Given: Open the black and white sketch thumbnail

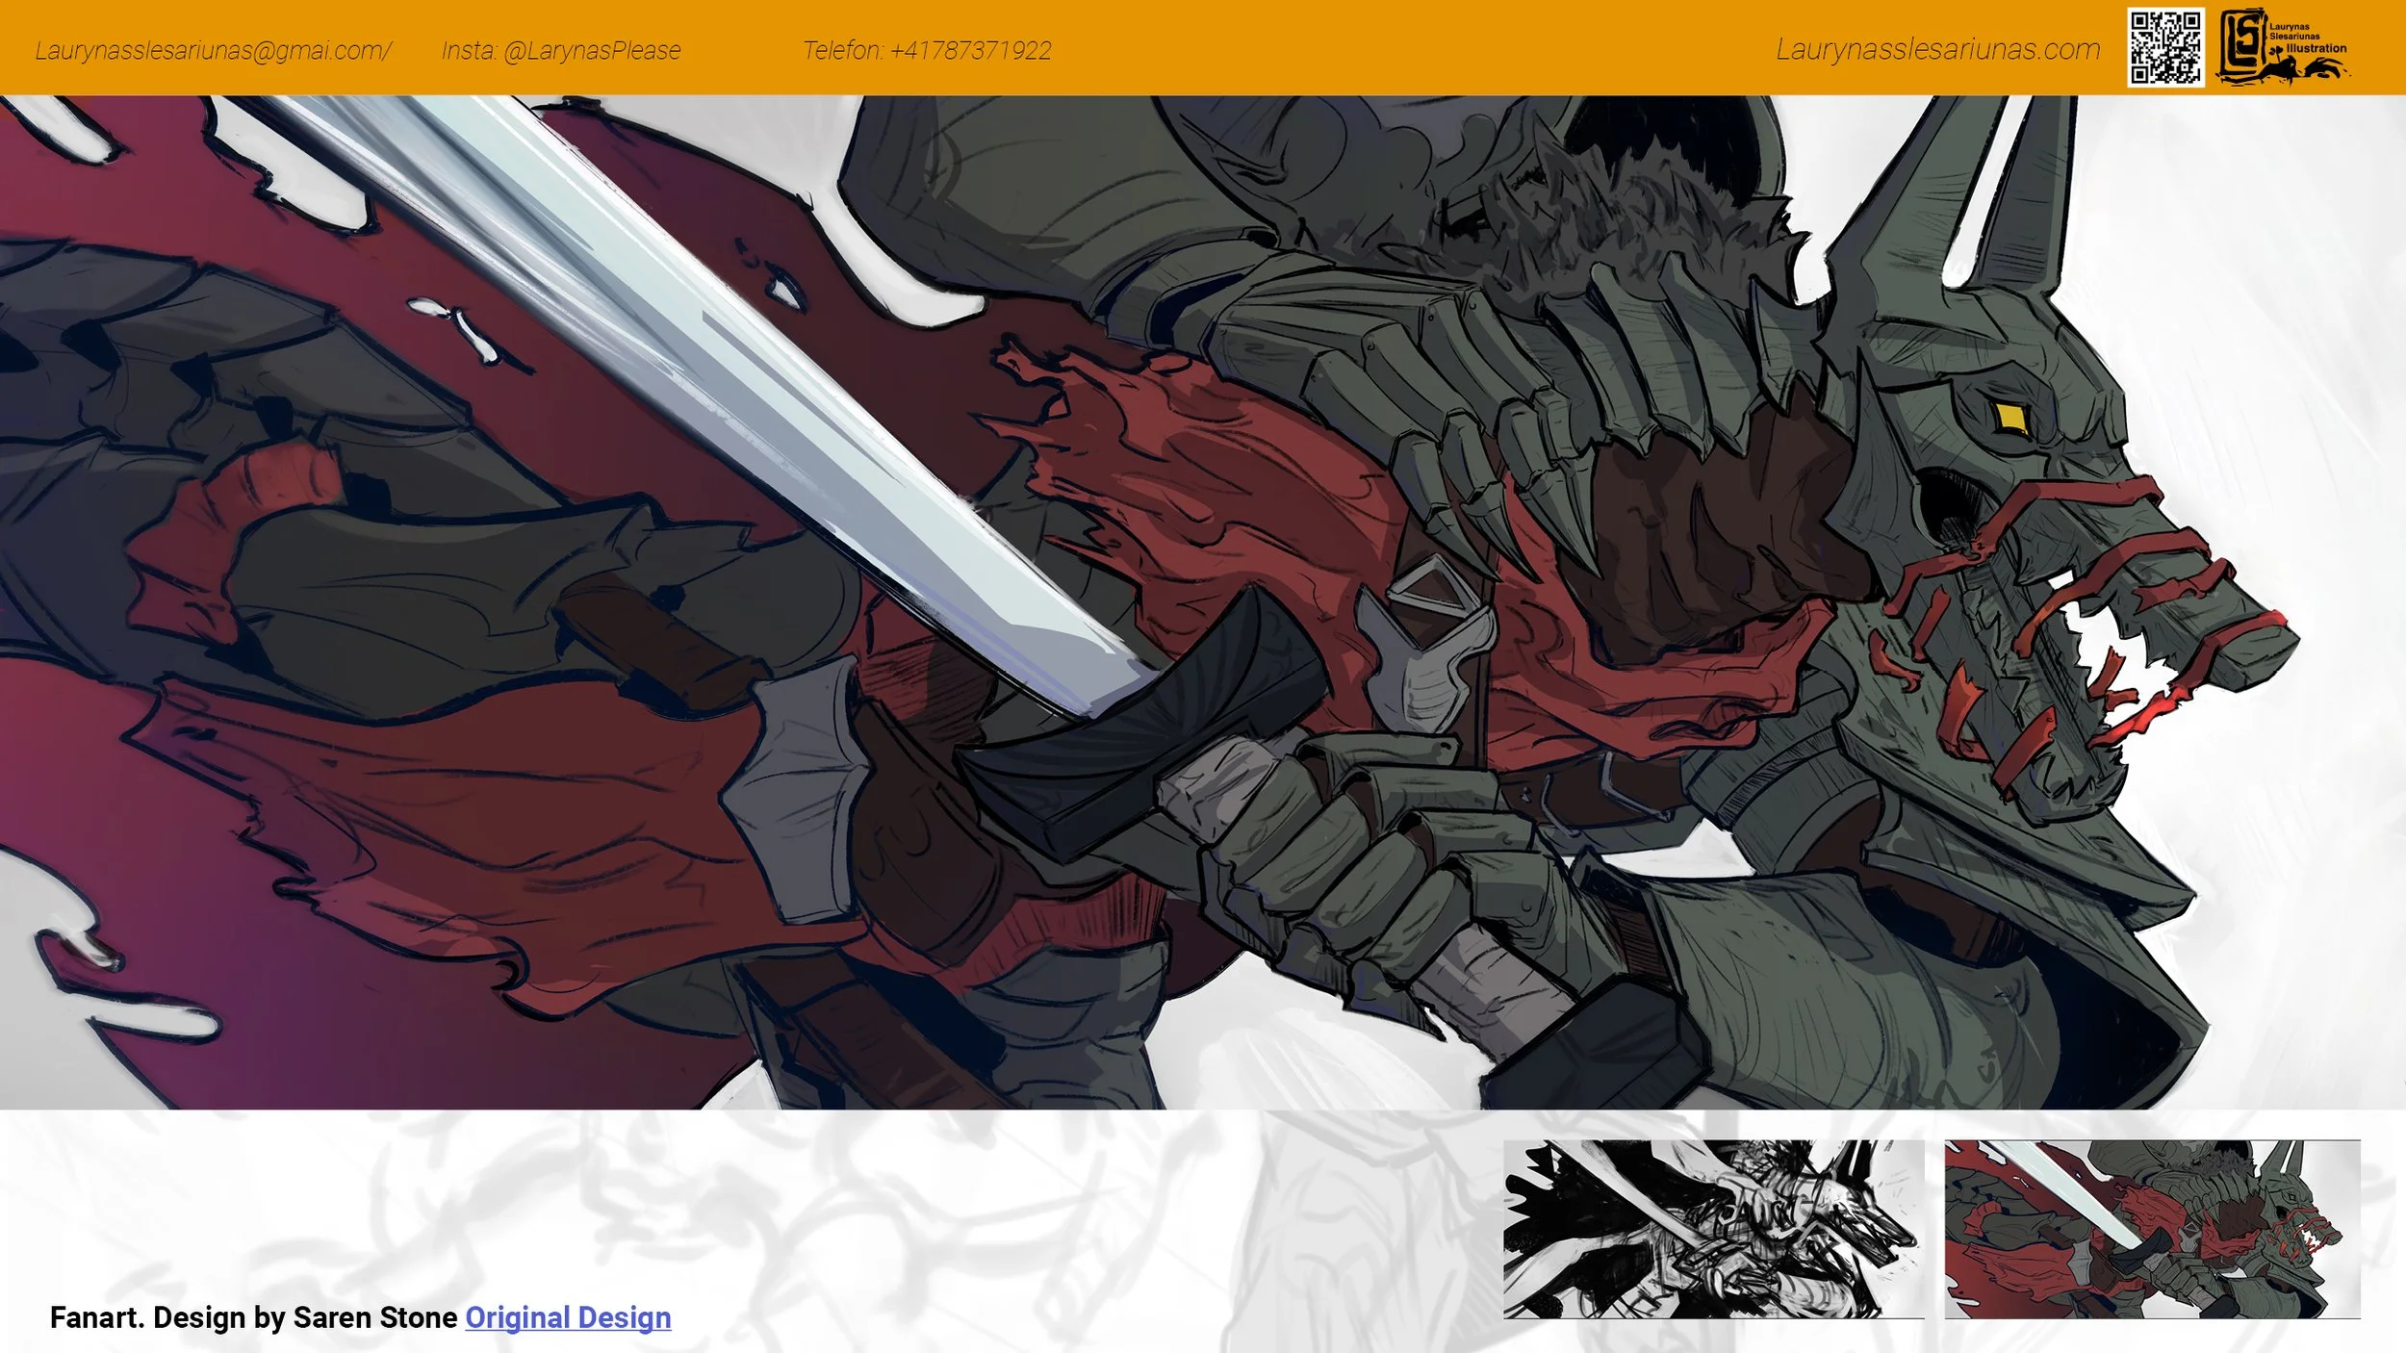Looking at the screenshot, I should pos(1713,1229).
